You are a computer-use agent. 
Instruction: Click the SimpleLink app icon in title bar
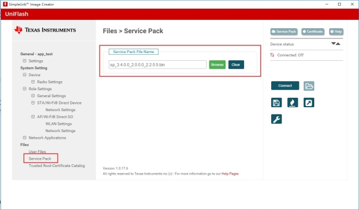(5, 4)
